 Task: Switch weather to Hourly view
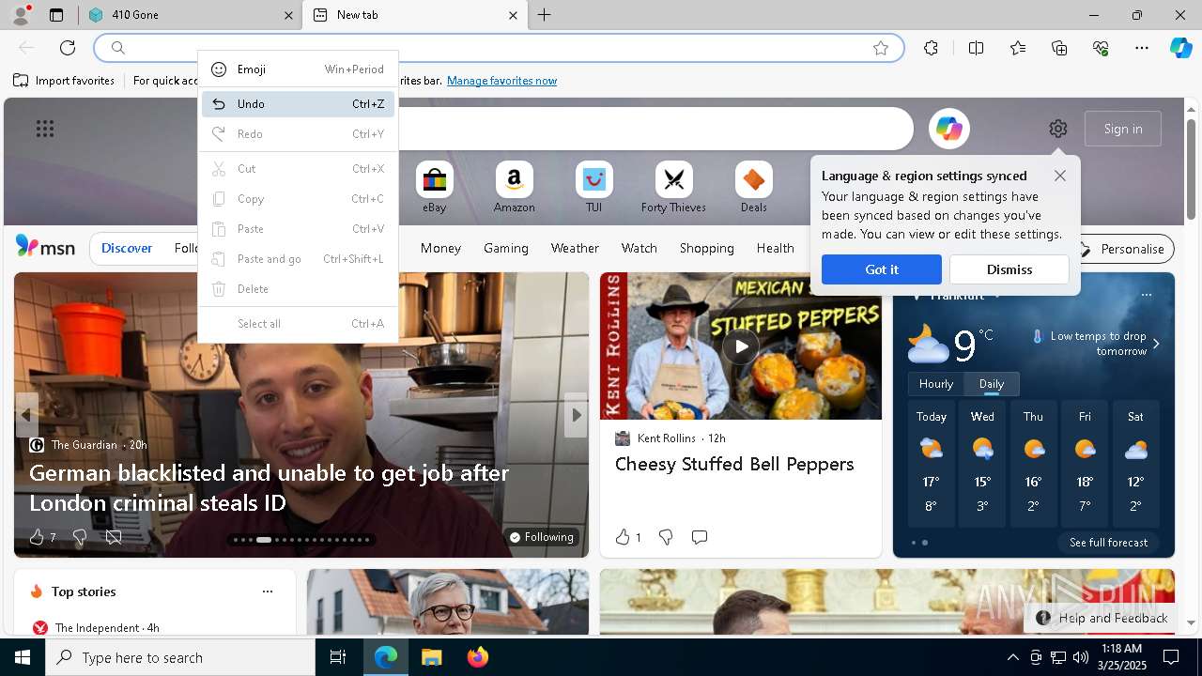coord(936,384)
